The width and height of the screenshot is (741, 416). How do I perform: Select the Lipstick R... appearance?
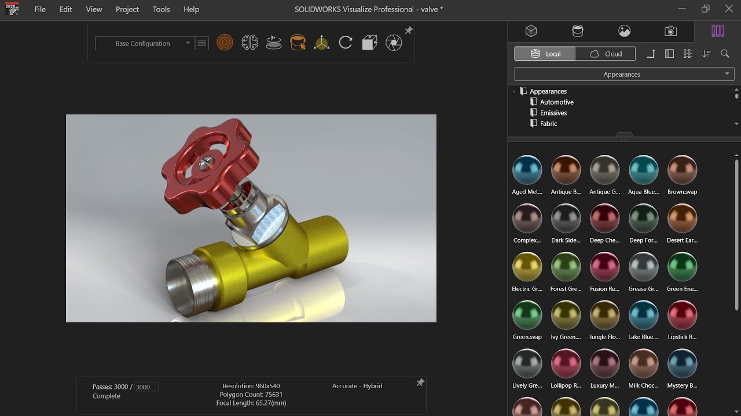click(682, 320)
